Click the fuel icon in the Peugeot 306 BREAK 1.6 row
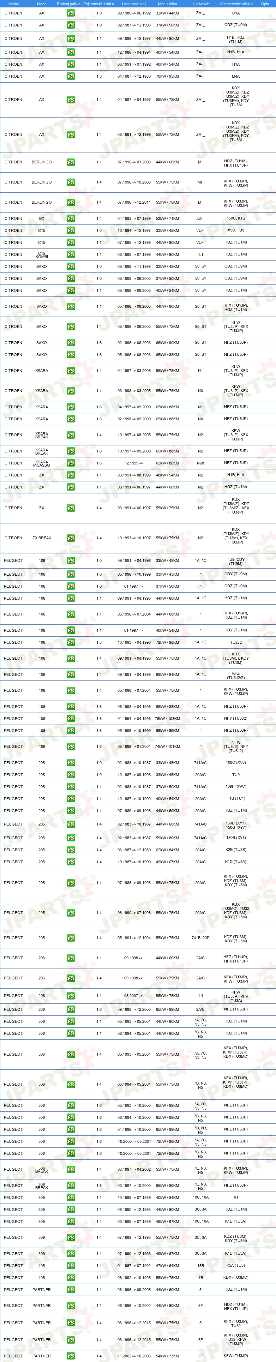This screenshot has width=276, height=1362. point(70,1186)
